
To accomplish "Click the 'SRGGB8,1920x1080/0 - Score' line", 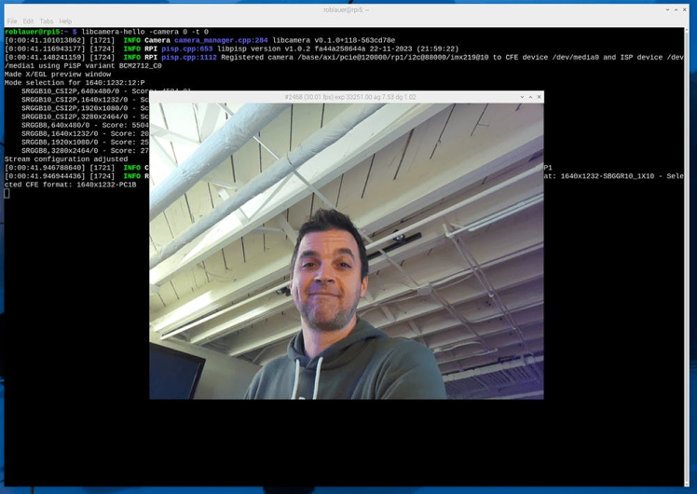I will tap(86, 142).
